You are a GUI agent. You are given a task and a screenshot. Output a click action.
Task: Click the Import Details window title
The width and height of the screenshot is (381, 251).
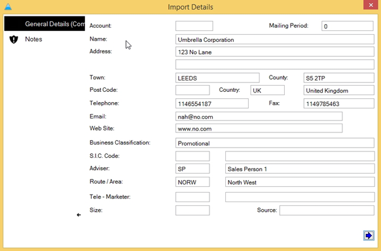pos(190,7)
